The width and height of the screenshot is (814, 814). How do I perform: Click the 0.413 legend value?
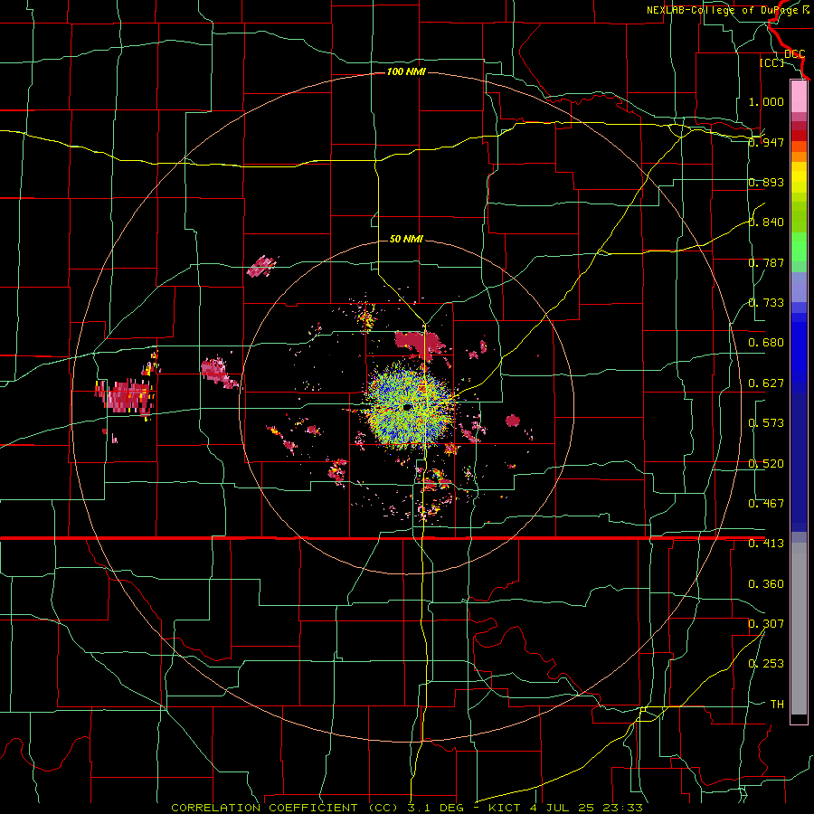pos(766,544)
